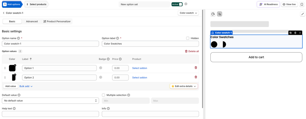Screen dimensions: 306x119
Task: Click the Option 2 row drag handle
Action: (x=5, y=77)
